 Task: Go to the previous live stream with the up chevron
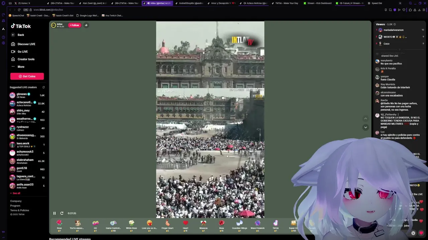(365, 118)
